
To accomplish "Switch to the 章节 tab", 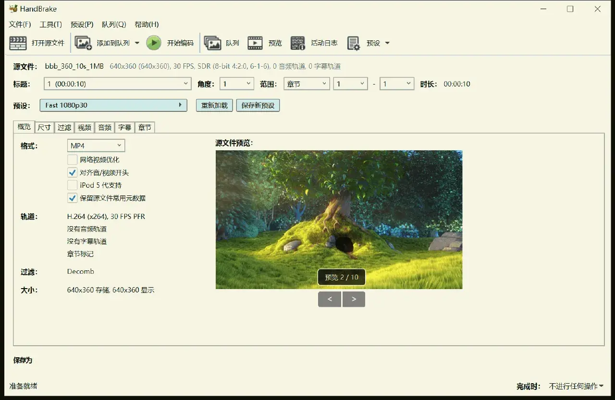I will pyautogui.click(x=145, y=127).
